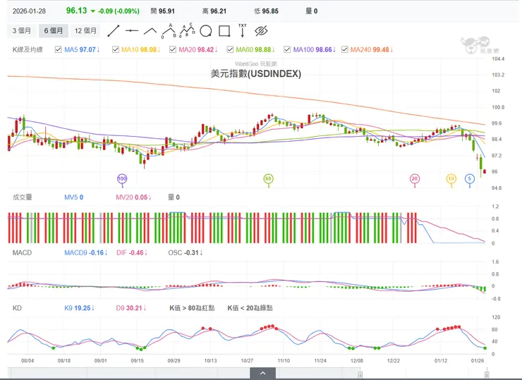
Task: Click the MA60 marker on the chart
Action: pos(268,179)
